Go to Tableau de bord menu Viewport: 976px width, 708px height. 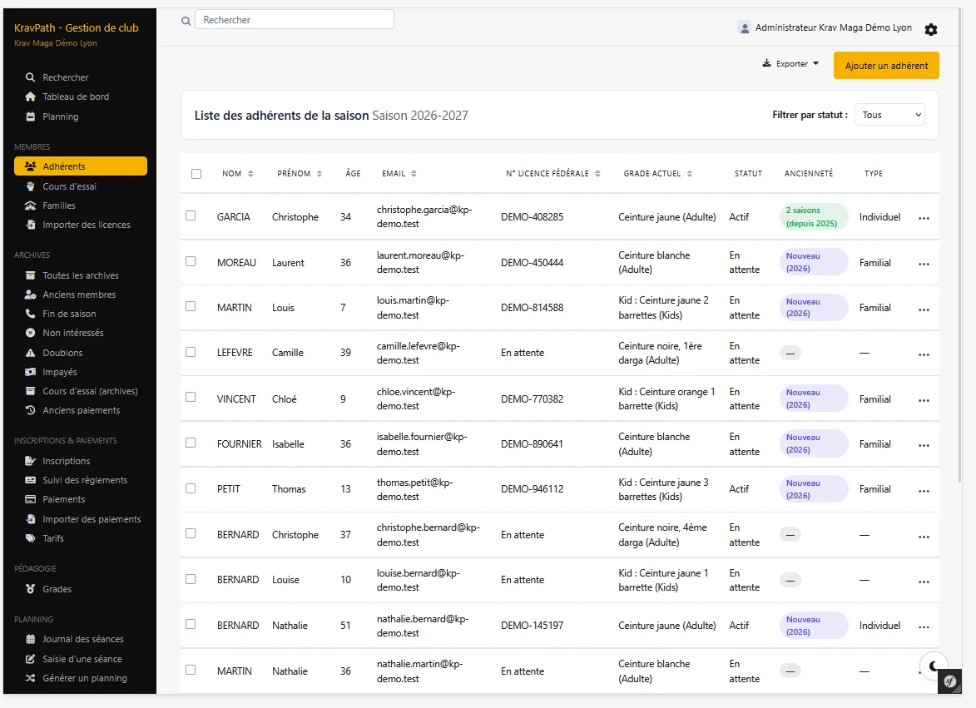tap(76, 97)
